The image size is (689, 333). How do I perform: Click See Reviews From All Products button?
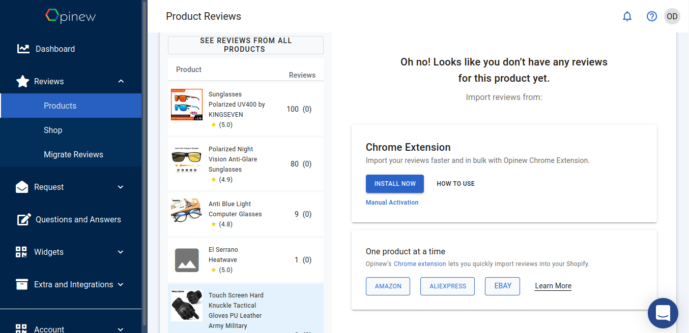click(246, 45)
